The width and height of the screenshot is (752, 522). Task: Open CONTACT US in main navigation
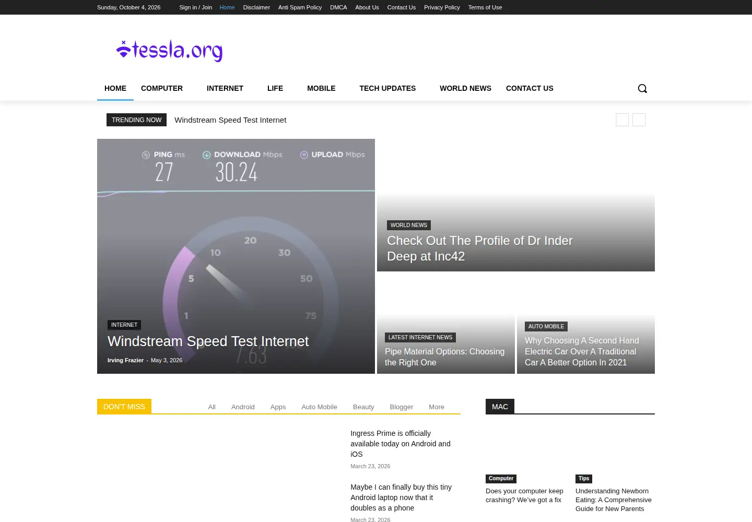tap(530, 88)
